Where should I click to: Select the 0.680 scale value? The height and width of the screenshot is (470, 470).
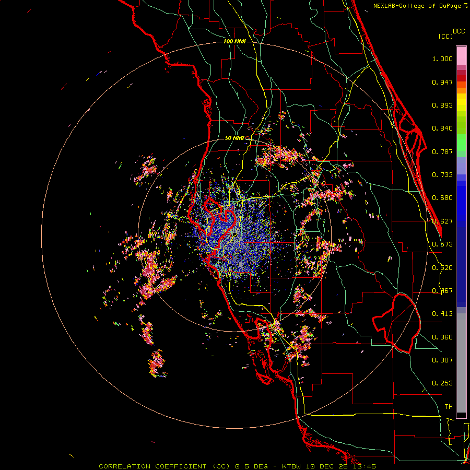(x=442, y=198)
